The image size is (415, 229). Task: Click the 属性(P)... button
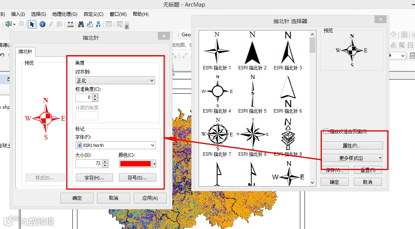click(352, 146)
